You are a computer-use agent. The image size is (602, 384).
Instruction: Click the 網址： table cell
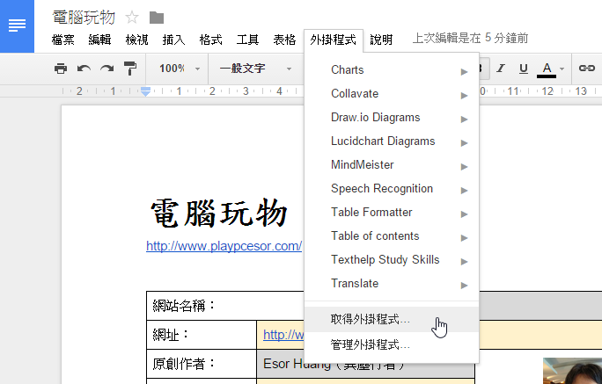202,335
